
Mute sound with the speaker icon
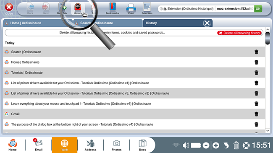186,145
